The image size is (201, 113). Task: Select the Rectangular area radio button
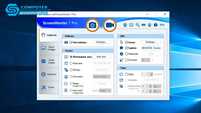point(71,57)
